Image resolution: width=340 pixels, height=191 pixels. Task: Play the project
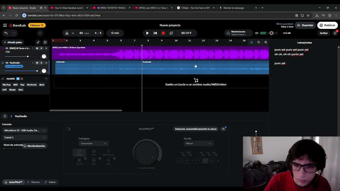[x=147, y=33]
